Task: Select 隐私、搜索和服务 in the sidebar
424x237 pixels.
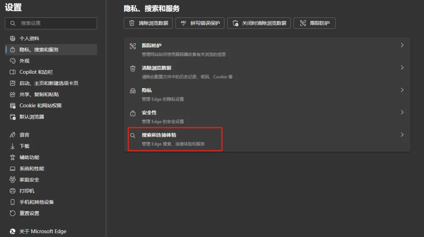Action: (x=39, y=50)
